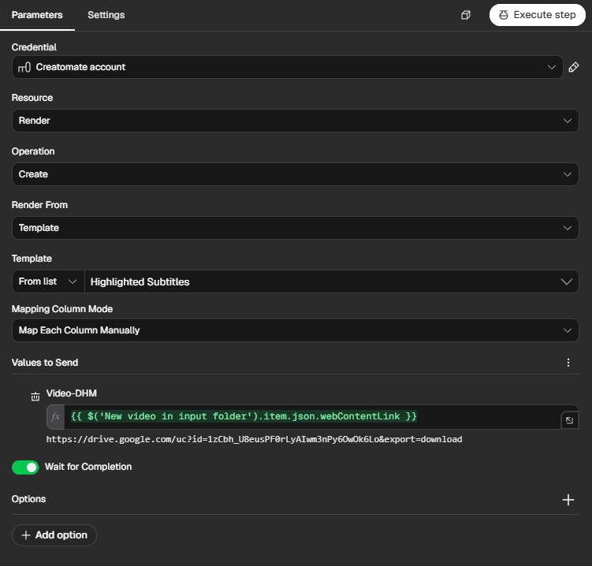Open the Mapping Column Mode dropdown

pos(296,330)
